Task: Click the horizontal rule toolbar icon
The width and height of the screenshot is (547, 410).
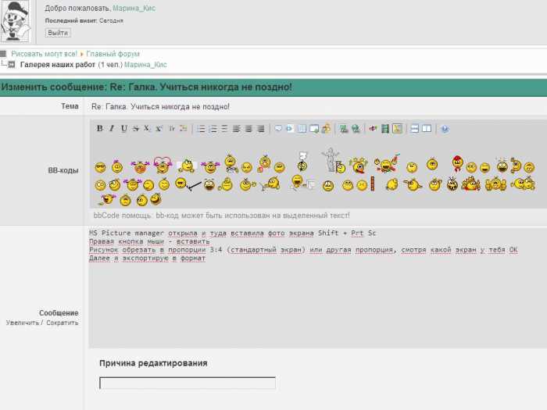Action: (415, 129)
